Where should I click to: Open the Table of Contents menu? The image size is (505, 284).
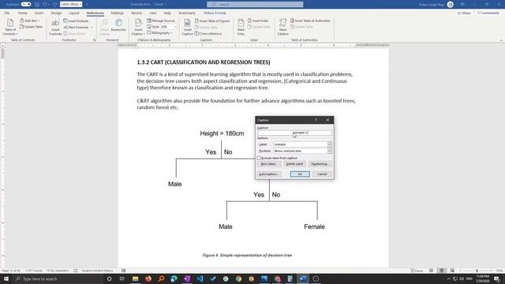[x=10, y=27]
